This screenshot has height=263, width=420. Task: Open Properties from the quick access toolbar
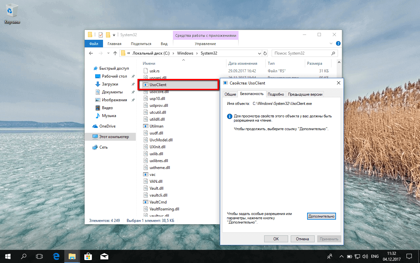pos(100,35)
